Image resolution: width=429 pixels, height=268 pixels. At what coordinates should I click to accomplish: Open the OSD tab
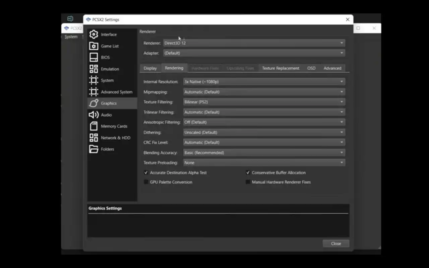pos(311,68)
